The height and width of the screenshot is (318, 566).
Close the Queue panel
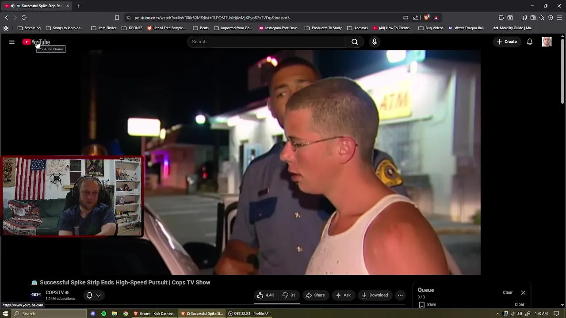[x=523, y=292]
